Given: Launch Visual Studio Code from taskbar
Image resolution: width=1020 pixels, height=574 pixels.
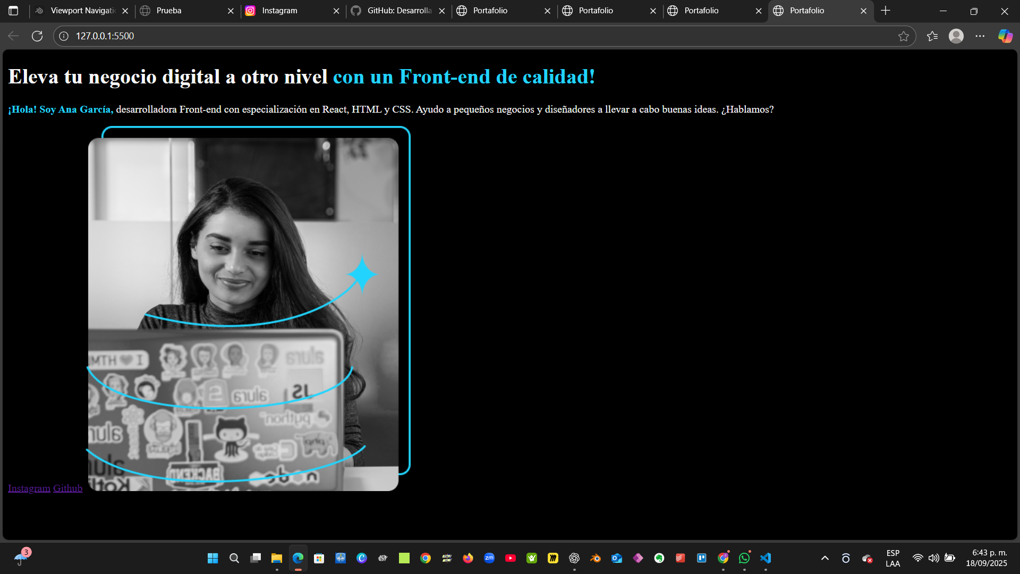Looking at the screenshot, I should coord(766,558).
